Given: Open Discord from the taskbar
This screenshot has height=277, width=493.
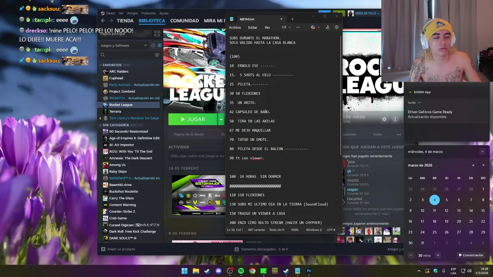Looking at the screenshot, I should pos(218,271).
